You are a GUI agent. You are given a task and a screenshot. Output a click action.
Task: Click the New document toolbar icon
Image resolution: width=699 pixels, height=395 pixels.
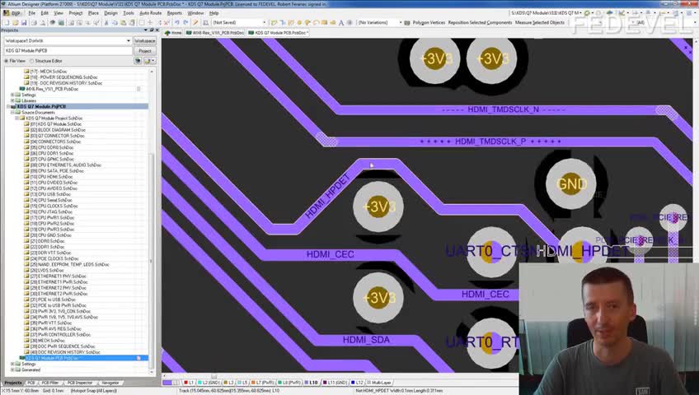pos(7,22)
